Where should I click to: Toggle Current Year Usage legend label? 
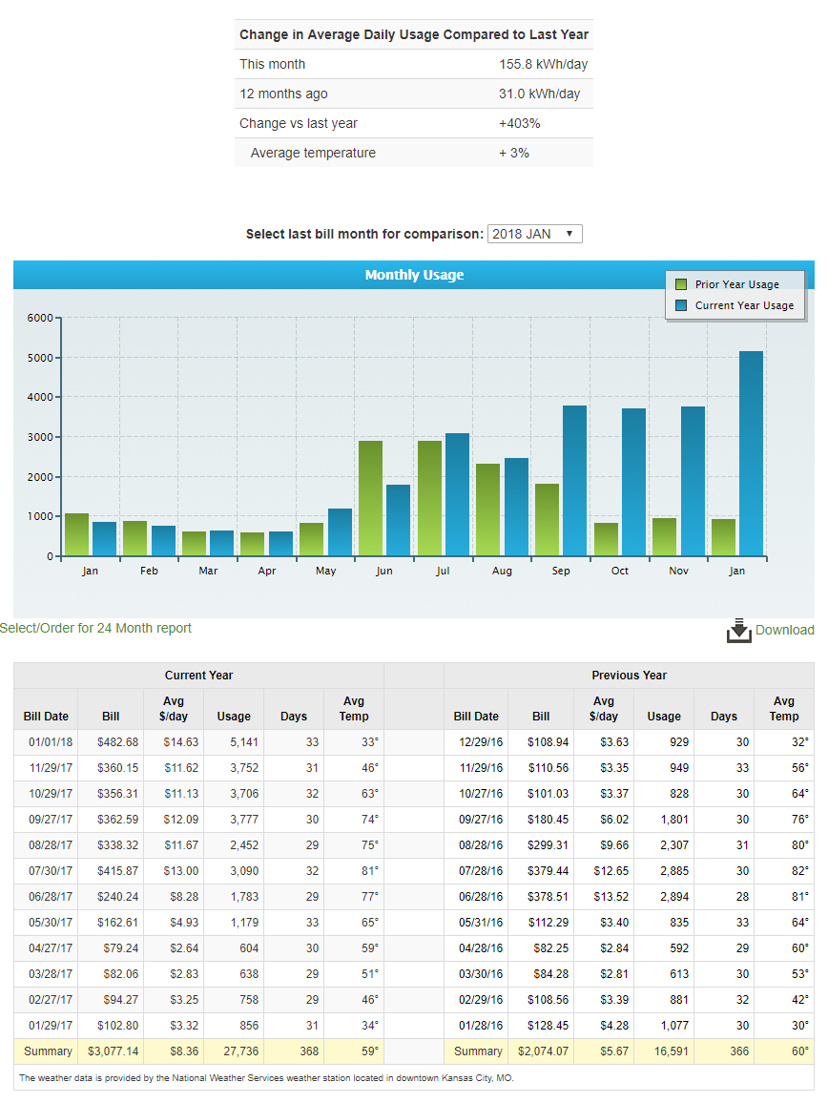pos(744,305)
